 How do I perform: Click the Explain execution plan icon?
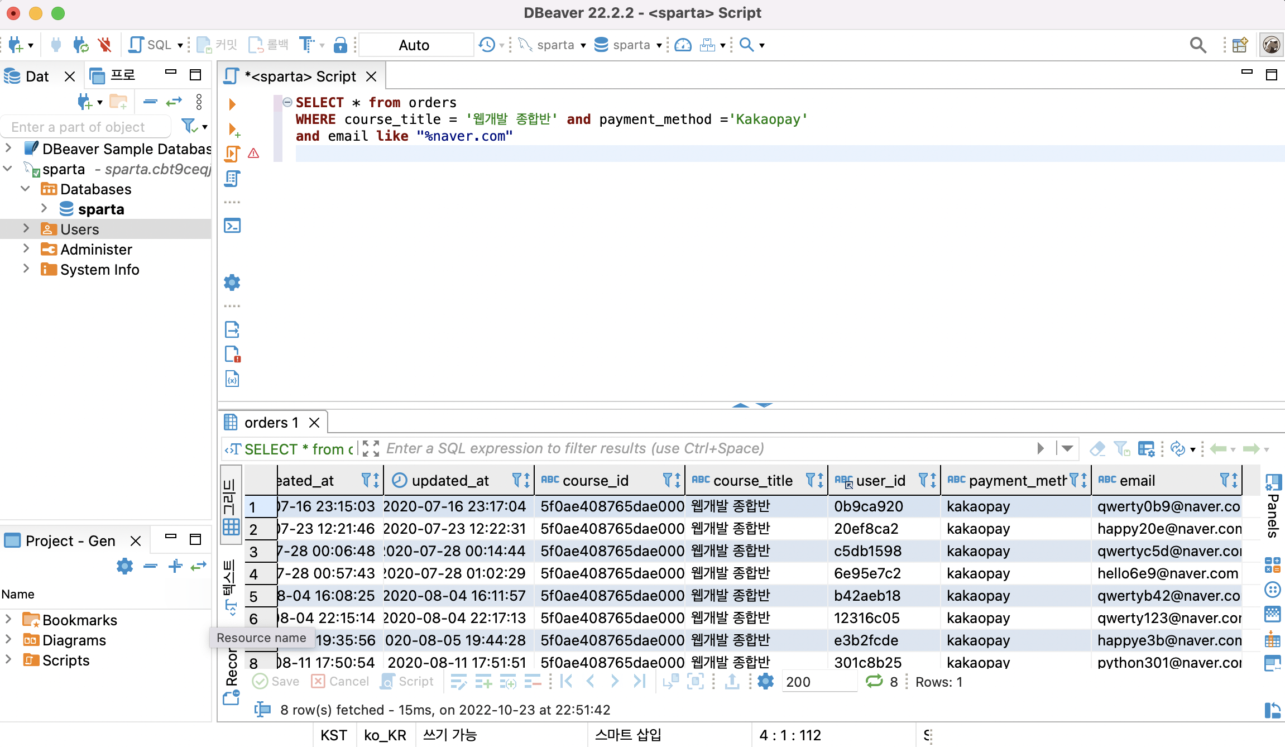click(x=232, y=179)
